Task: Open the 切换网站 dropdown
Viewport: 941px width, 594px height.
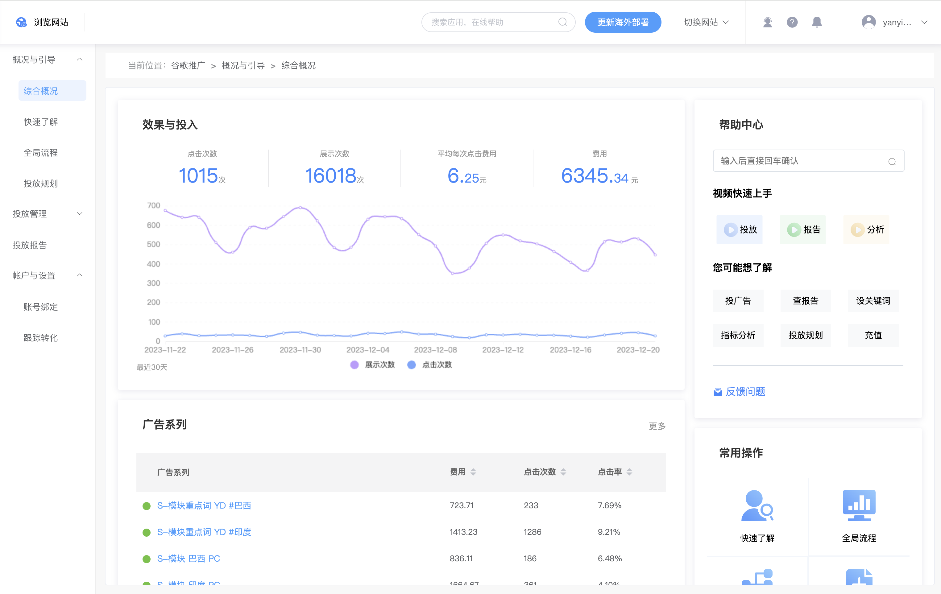Action: [x=706, y=22]
